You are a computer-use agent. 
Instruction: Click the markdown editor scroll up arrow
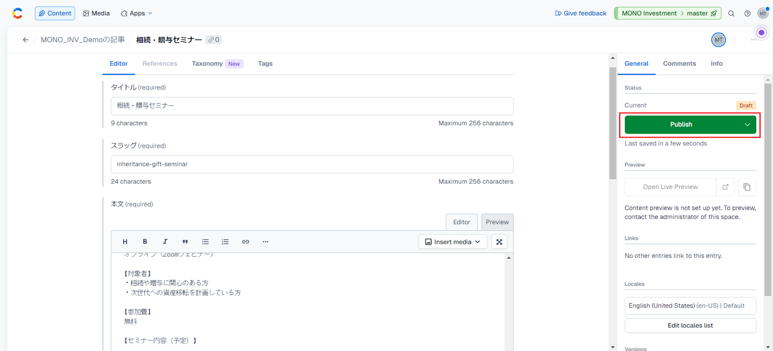coord(509,258)
